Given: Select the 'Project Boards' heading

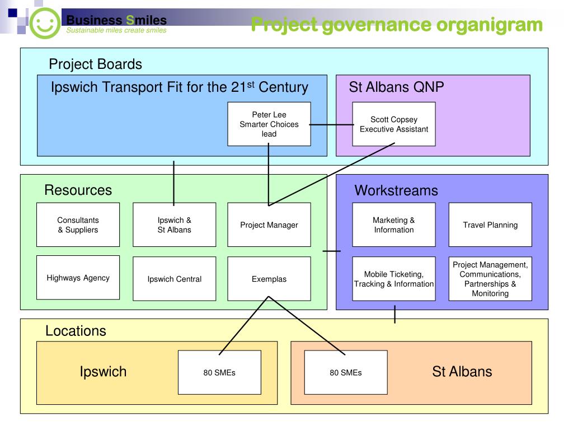Looking at the screenshot, I should tap(95, 64).
